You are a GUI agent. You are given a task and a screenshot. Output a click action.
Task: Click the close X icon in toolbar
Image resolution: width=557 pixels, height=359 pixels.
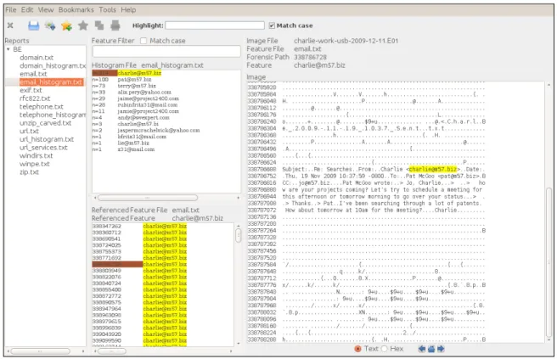point(10,25)
